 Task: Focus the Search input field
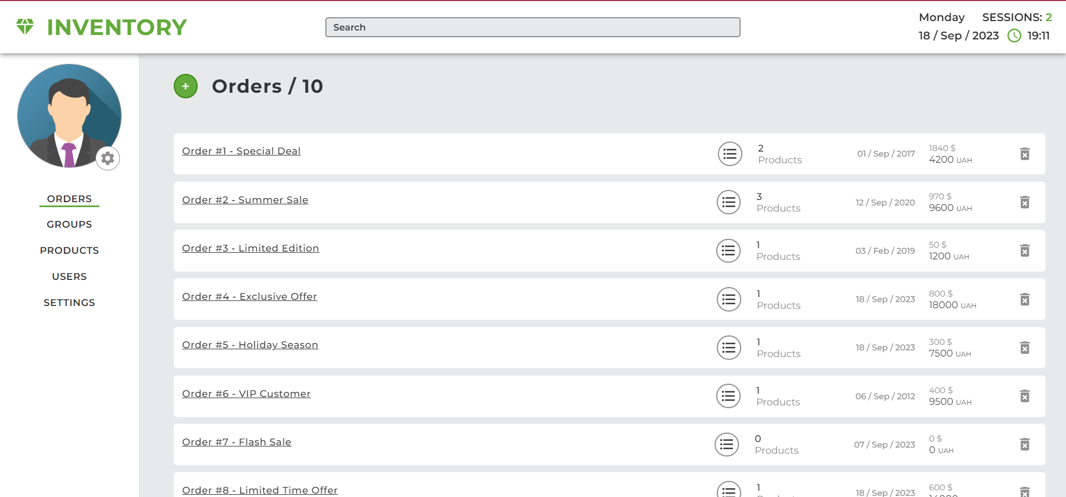click(x=533, y=27)
